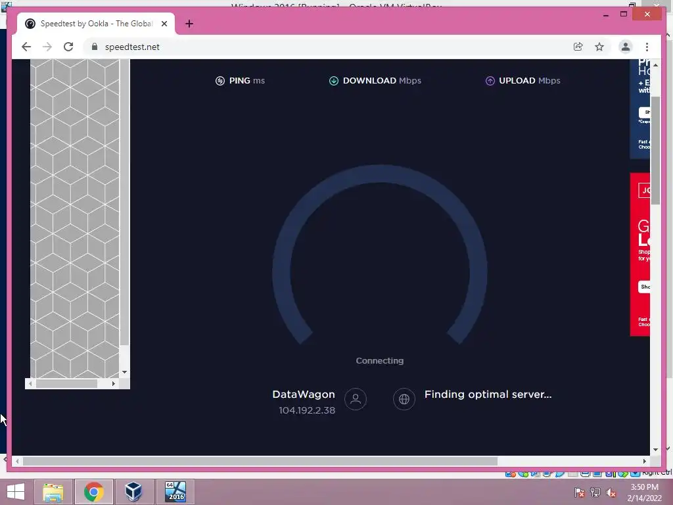Click the Finding optimal server text

488,395
